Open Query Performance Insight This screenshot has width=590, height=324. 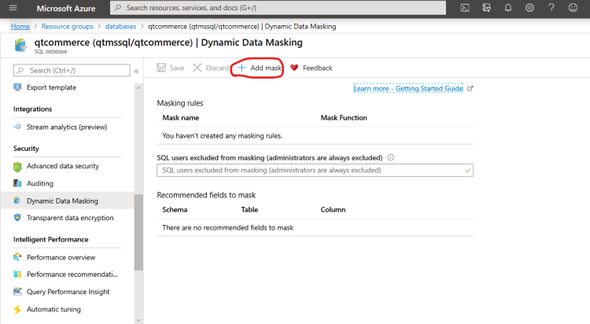[68, 291]
